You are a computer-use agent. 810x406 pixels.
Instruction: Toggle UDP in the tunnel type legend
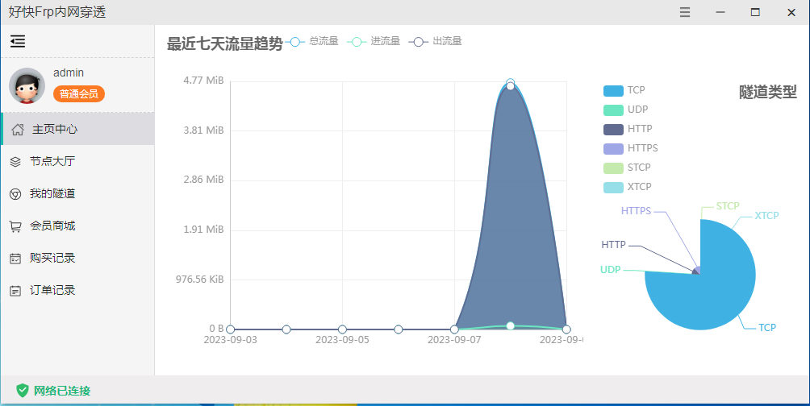[625, 110]
